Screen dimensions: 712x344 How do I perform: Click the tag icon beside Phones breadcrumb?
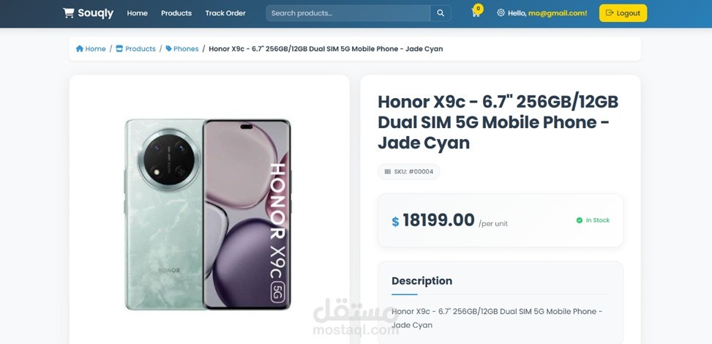click(x=169, y=49)
